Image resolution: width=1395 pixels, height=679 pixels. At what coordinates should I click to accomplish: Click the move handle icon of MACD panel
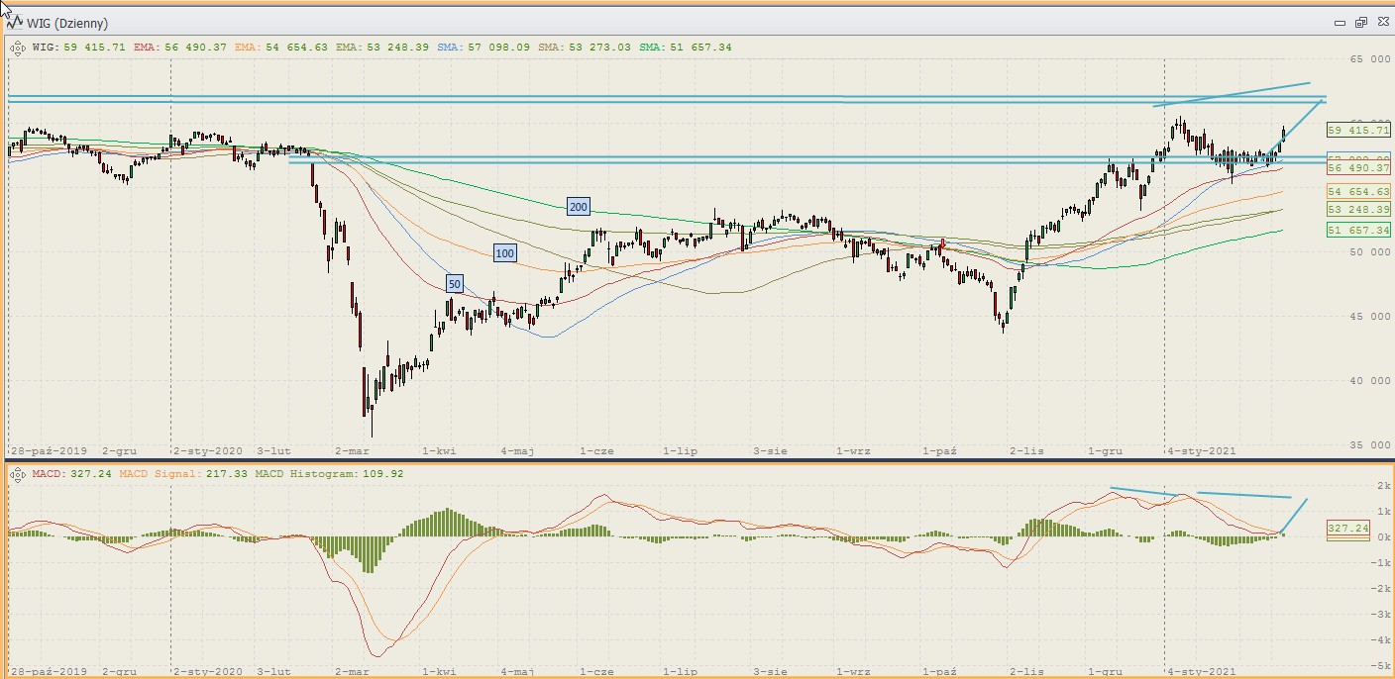point(17,474)
